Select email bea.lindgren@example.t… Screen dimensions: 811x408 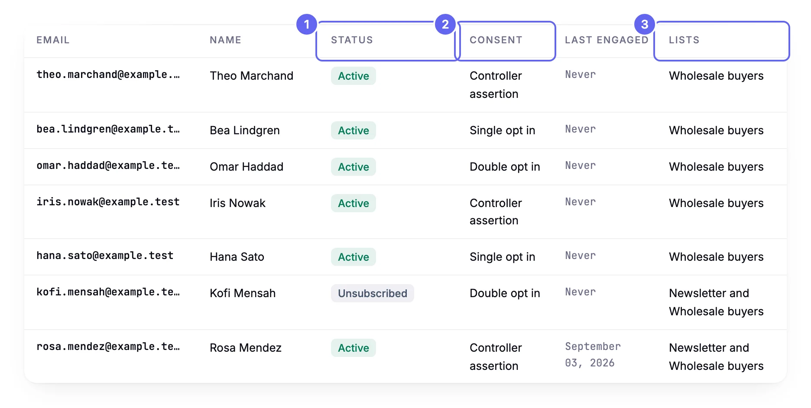pos(108,129)
